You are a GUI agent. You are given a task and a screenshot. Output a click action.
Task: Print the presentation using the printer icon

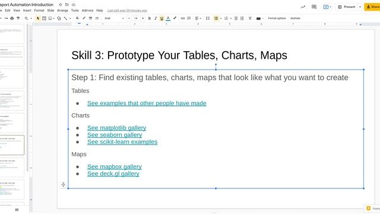(12, 18)
